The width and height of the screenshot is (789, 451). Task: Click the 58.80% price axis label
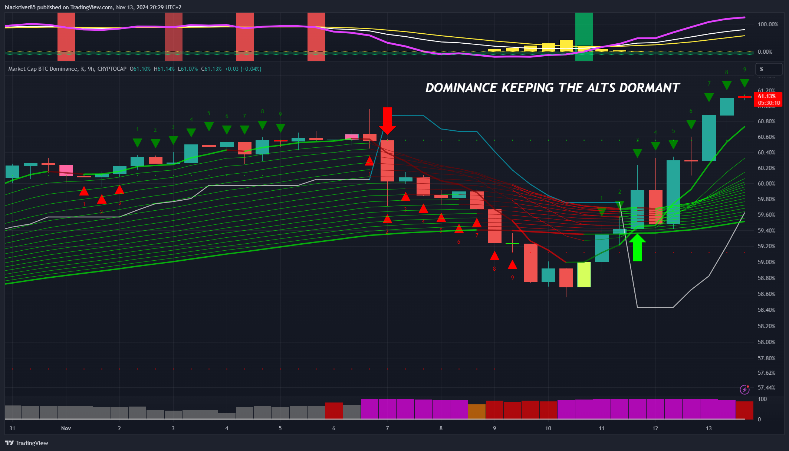(766, 278)
